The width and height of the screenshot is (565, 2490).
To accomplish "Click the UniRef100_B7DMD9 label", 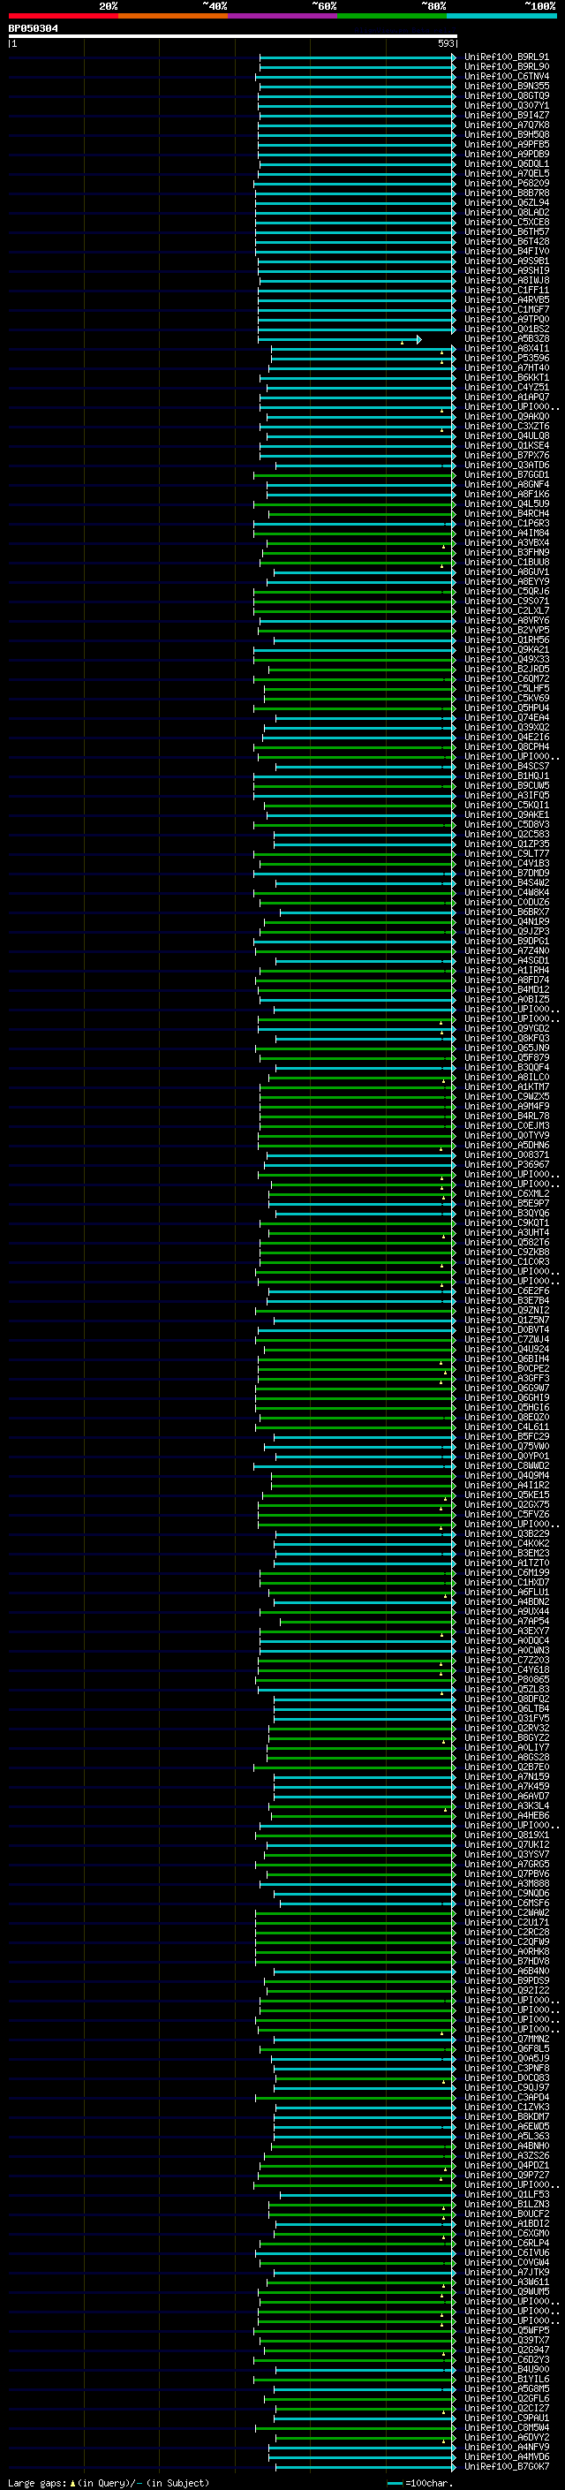I will 506,873.
